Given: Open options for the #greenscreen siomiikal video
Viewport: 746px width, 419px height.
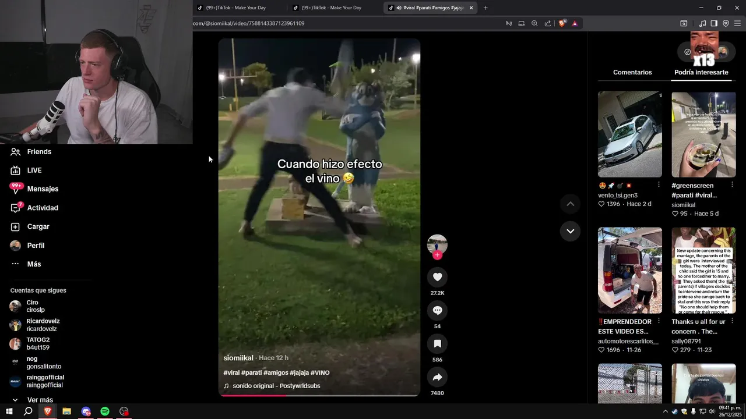Looking at the screenshot, I should (x=733, y=184).
